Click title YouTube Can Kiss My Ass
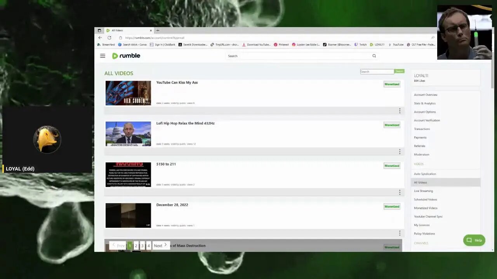The image size is (497, 279). click(177, 83)
